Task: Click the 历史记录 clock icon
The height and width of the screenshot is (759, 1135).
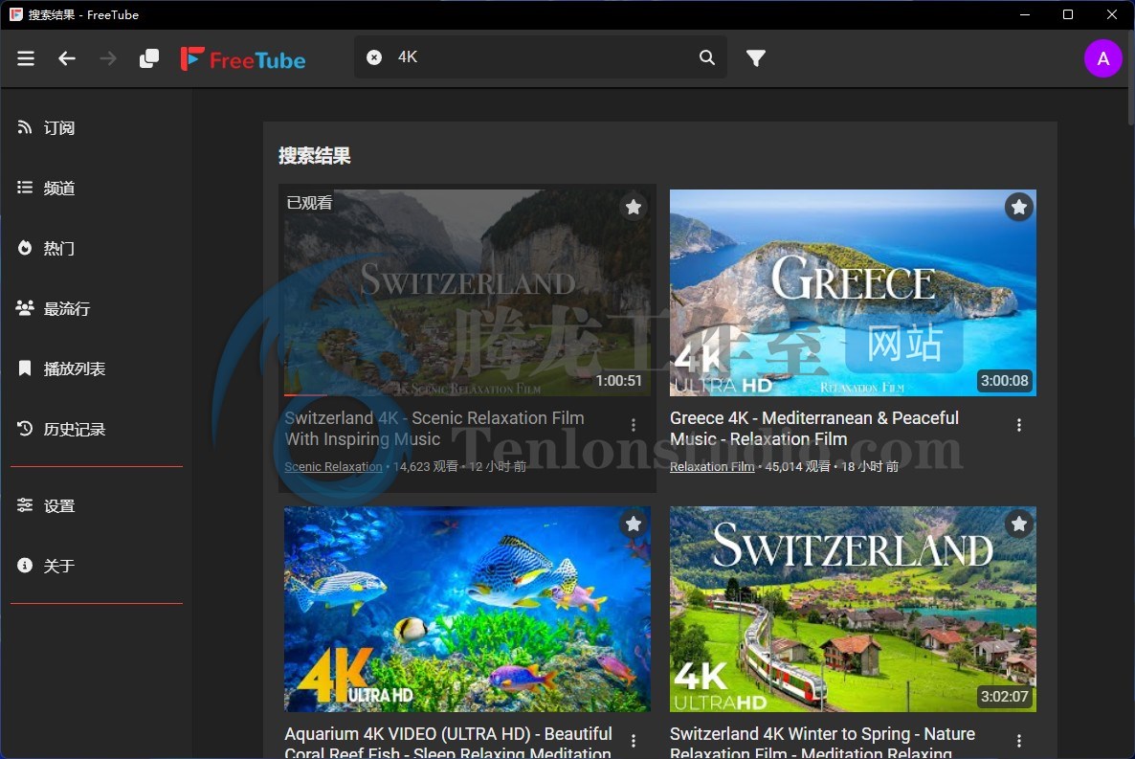Action: click(25, 429)
